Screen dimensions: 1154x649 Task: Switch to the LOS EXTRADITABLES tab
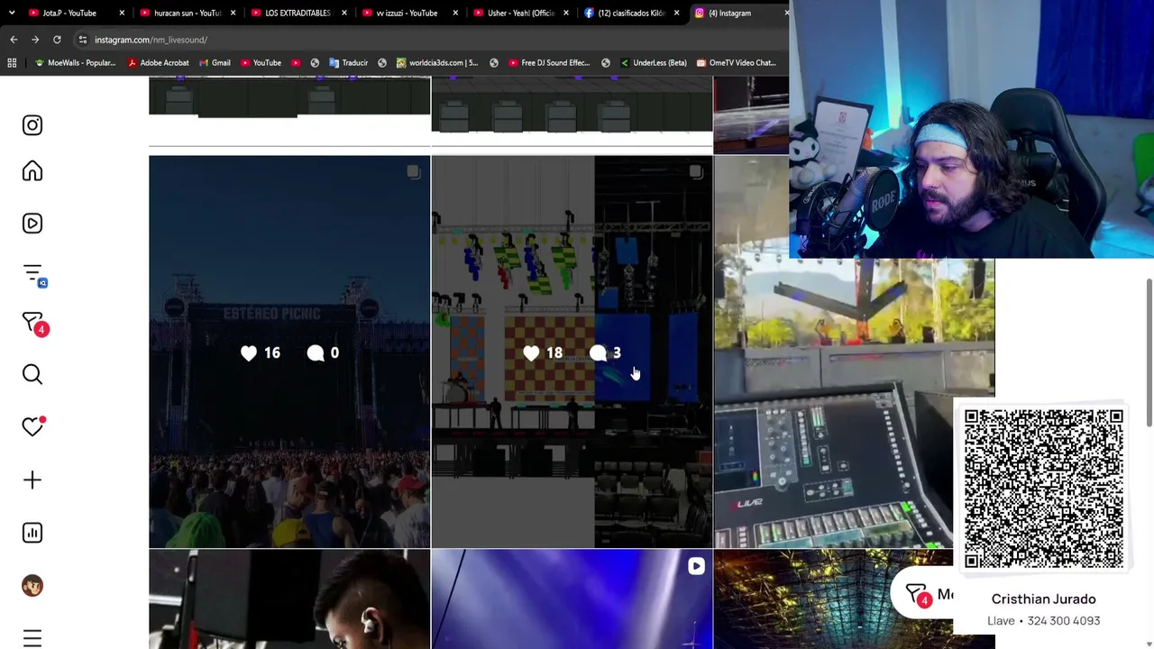click(x=298, y=14)
